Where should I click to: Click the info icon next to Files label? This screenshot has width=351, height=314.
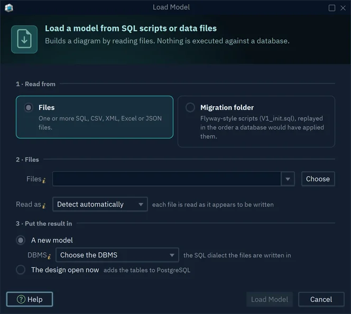click(44, 180)
